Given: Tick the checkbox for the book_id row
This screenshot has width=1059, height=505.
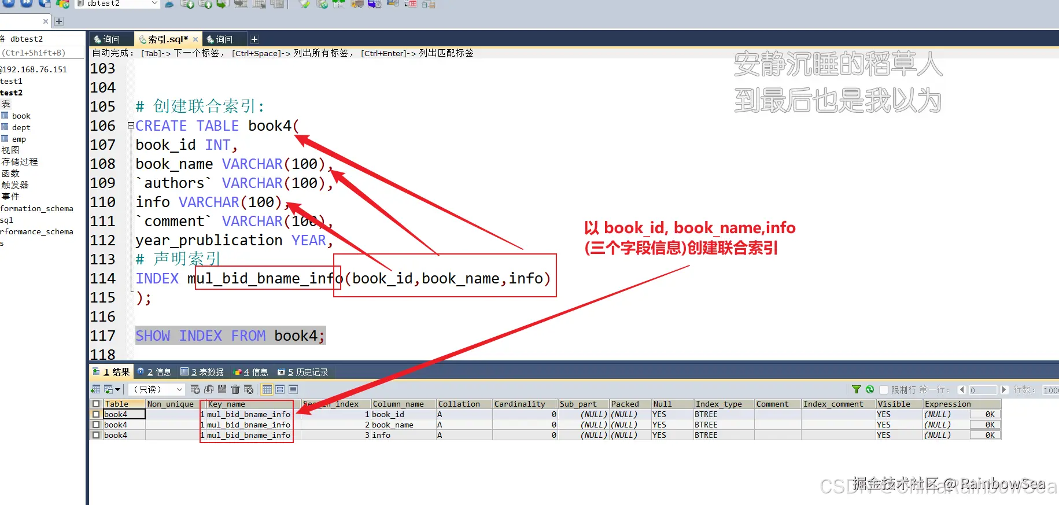Looking at the screenshot, I should coord(96,414).
